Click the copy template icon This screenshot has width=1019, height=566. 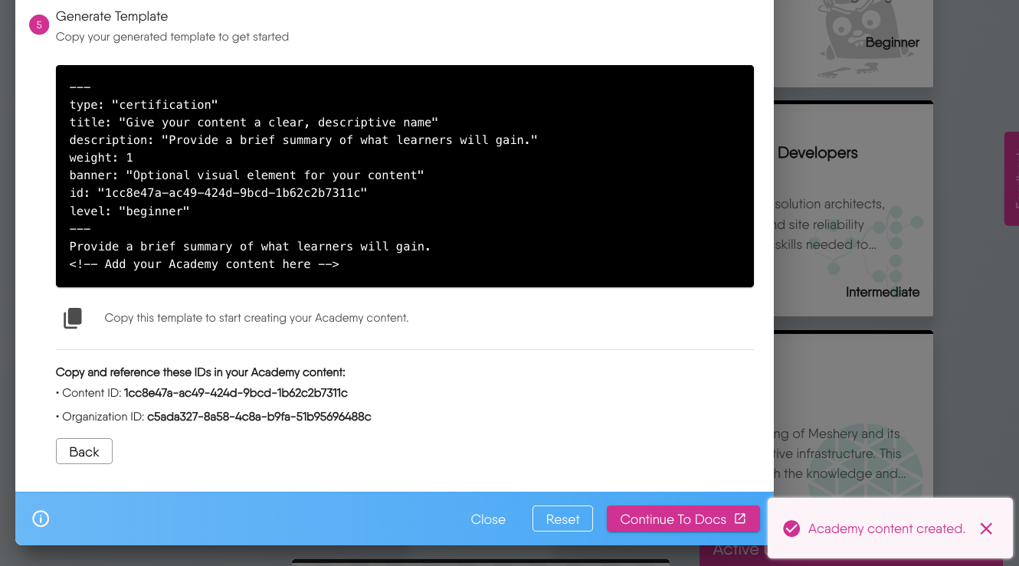click(73, 318)
